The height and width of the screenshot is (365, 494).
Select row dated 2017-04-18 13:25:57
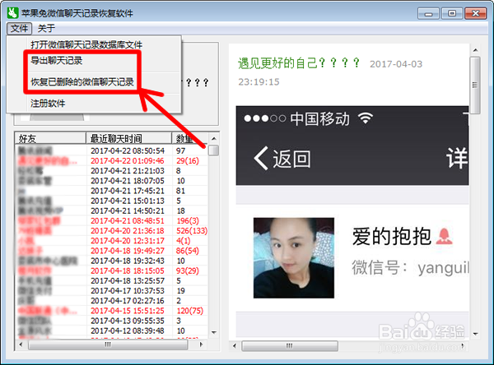click(111, 280)
